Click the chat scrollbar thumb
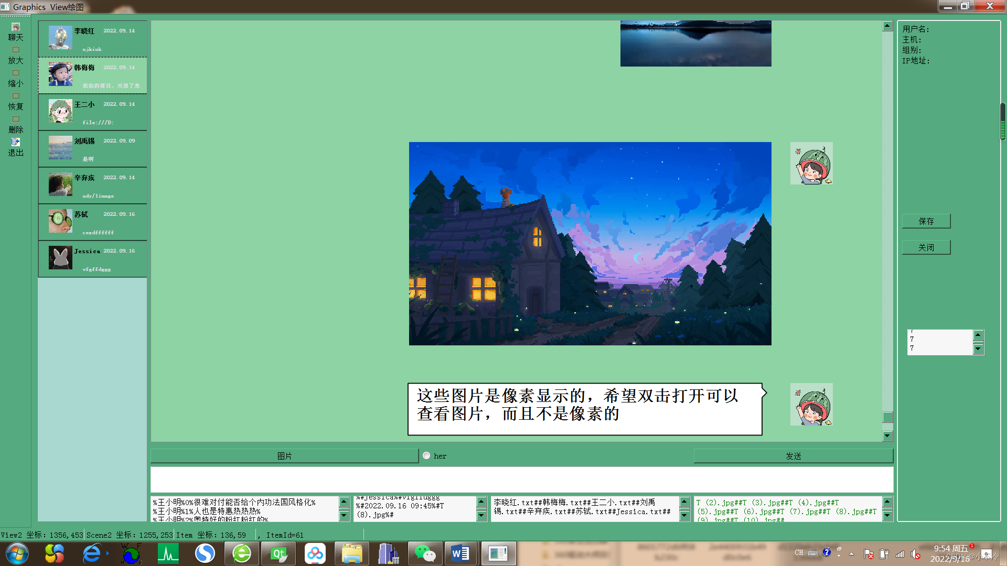 pyautogui.click(x=887, y=417)
